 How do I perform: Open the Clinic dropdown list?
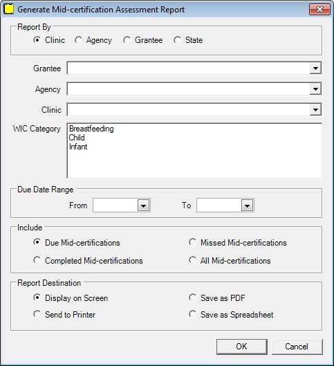click(x=315, y=110)
